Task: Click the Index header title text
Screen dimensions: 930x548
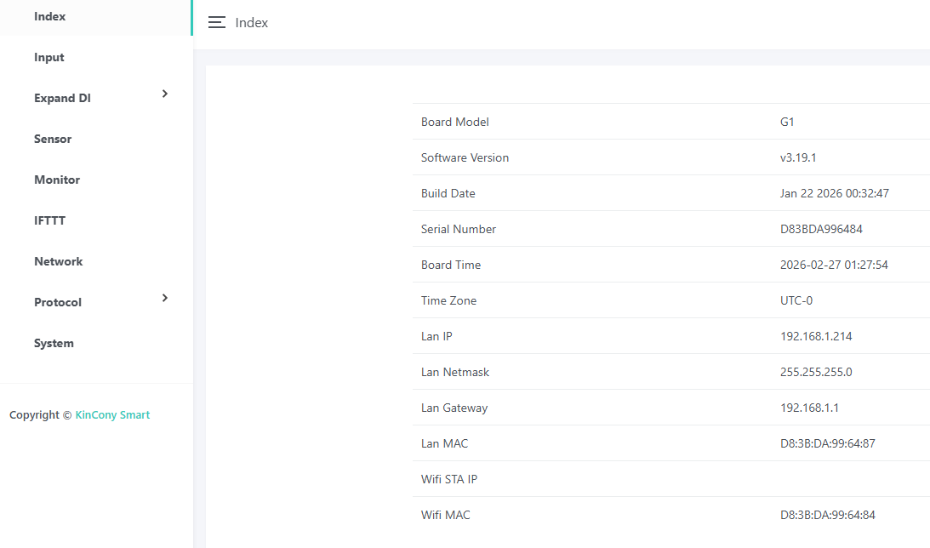Action: [252, 23]
